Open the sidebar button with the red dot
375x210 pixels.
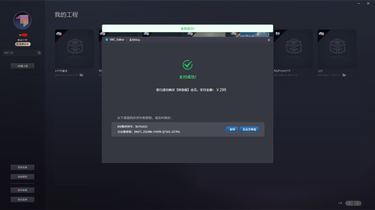[x=22, y=190]
